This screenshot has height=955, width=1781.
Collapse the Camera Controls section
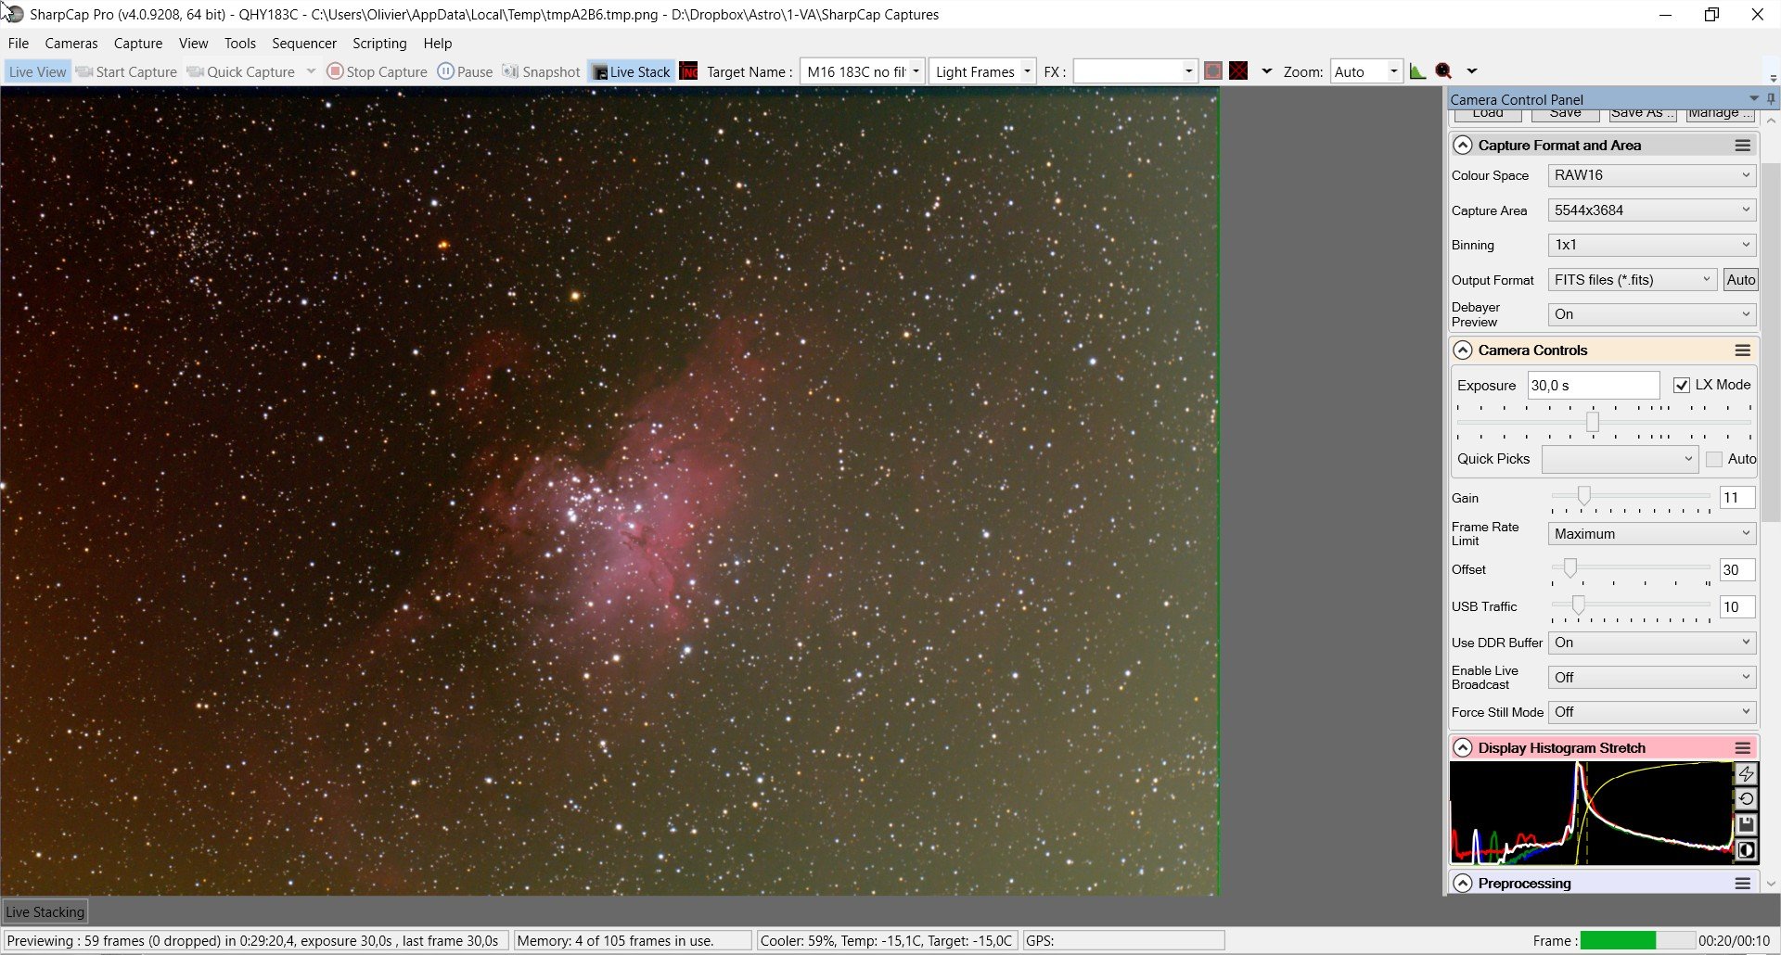[x=1463, y=350]
